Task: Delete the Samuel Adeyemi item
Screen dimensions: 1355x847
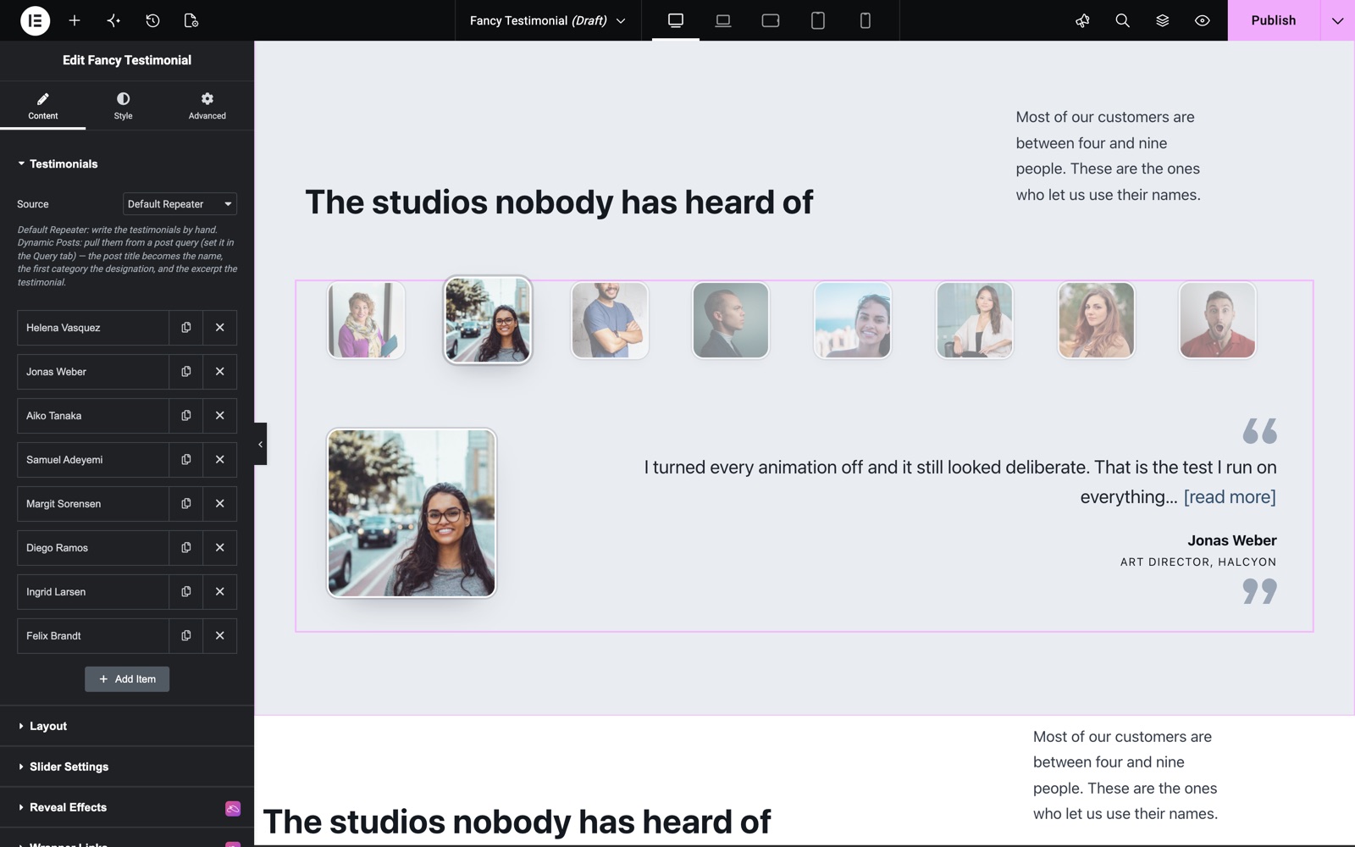Action: click(x=220, y=460)
